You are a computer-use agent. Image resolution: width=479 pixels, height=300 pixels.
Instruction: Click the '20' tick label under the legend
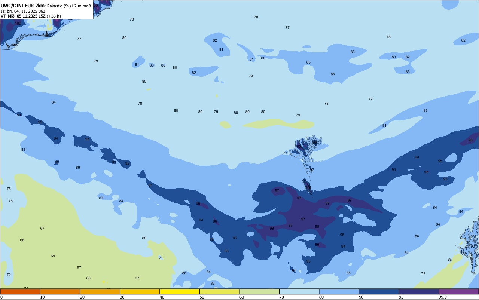point(82,297)
